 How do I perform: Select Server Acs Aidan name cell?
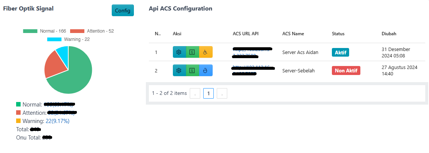300,52
